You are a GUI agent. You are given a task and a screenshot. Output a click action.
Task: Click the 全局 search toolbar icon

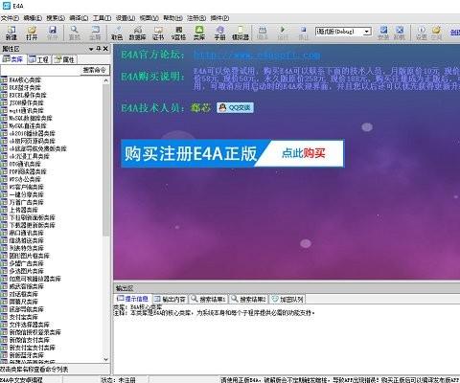(x=95, y=33)
